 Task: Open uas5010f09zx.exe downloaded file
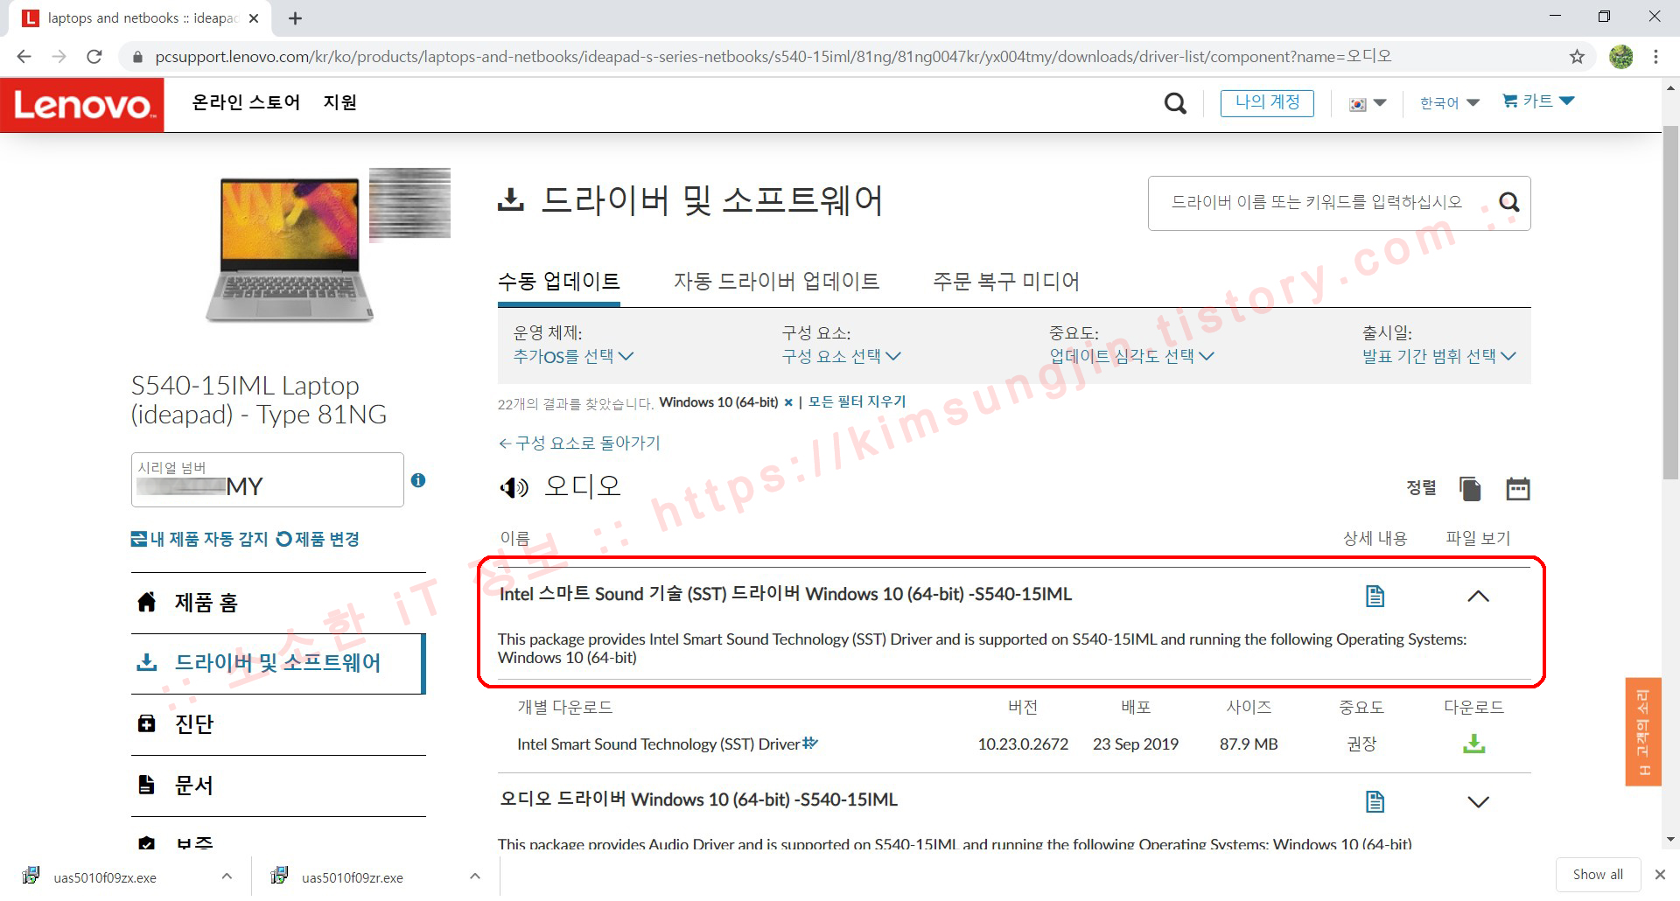[105, 877]
